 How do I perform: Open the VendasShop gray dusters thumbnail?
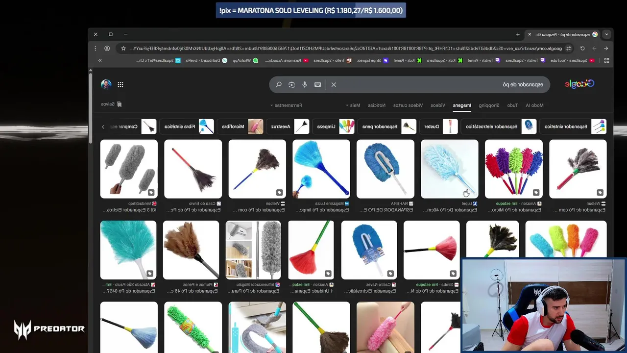click(129, 169)
